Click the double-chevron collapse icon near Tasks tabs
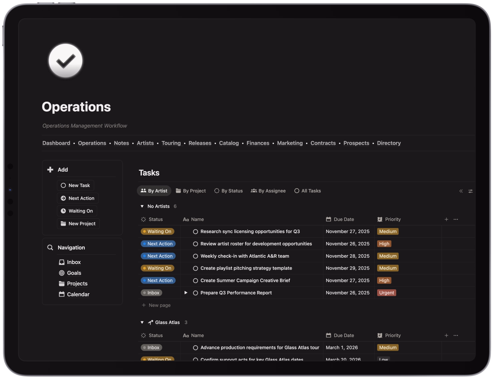 pyautogui.click(x=461, y=191)
